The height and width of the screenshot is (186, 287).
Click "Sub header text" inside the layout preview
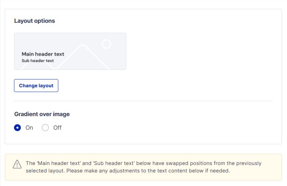pyautogui.click(x=38, y=61)
